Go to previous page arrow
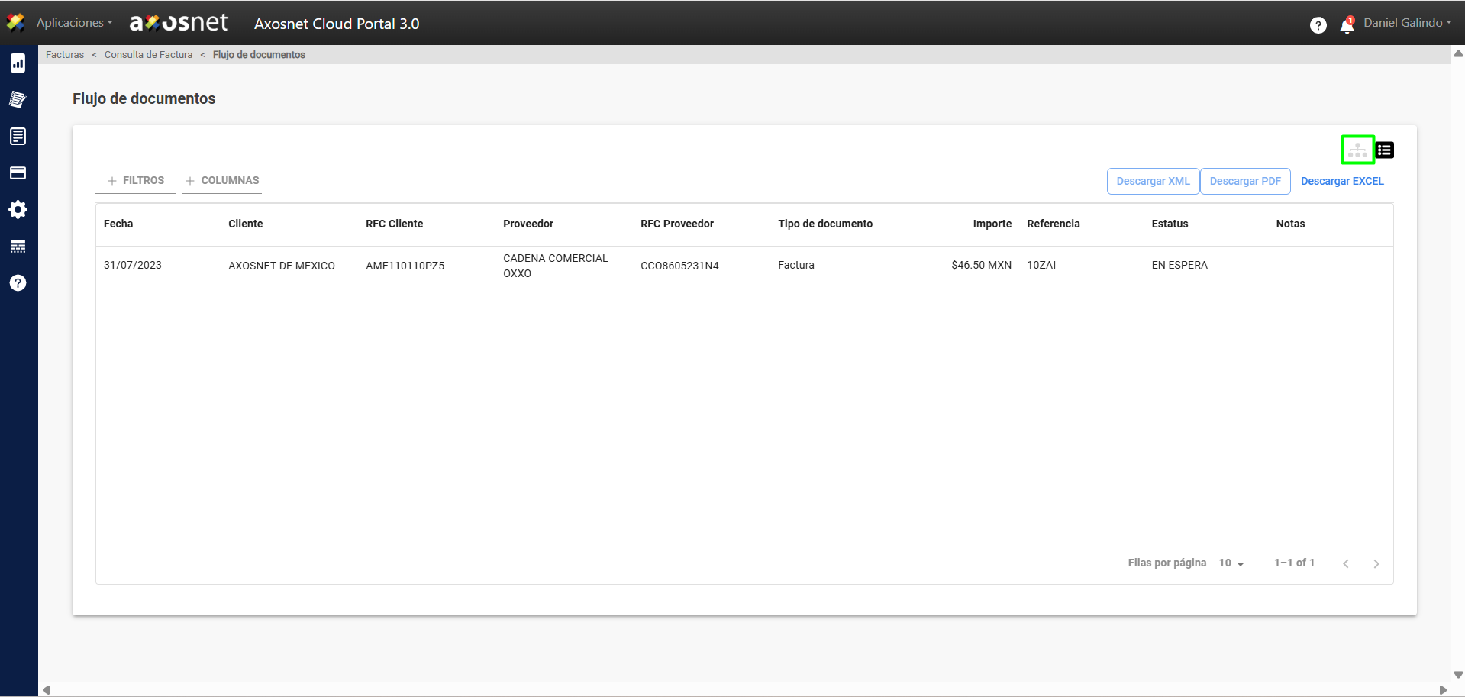 click(x=1346, y=563)
